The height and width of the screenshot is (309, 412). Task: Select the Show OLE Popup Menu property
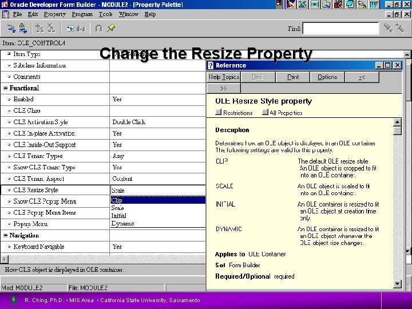coord(55,201)
